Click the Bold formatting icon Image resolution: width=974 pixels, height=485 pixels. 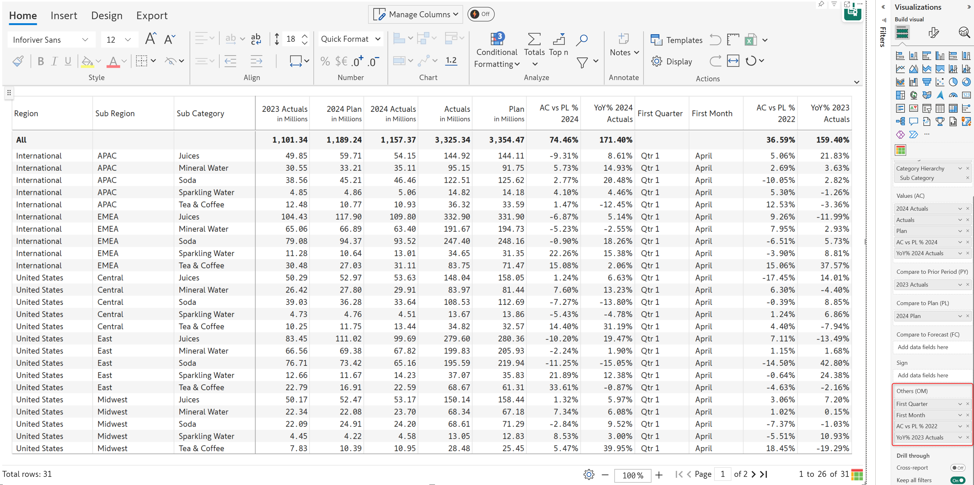[41, 61]
